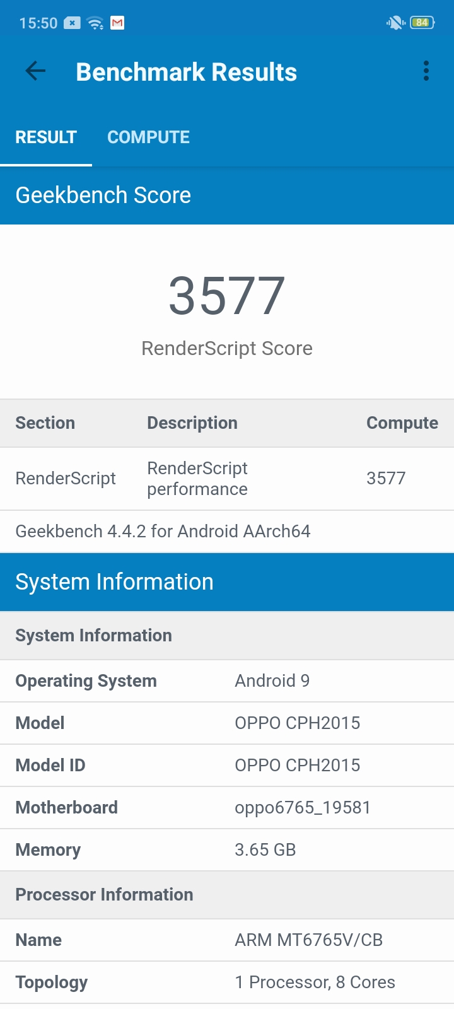
Task: Tap the battery indicator showing 84
Action: tap(422, 23)
